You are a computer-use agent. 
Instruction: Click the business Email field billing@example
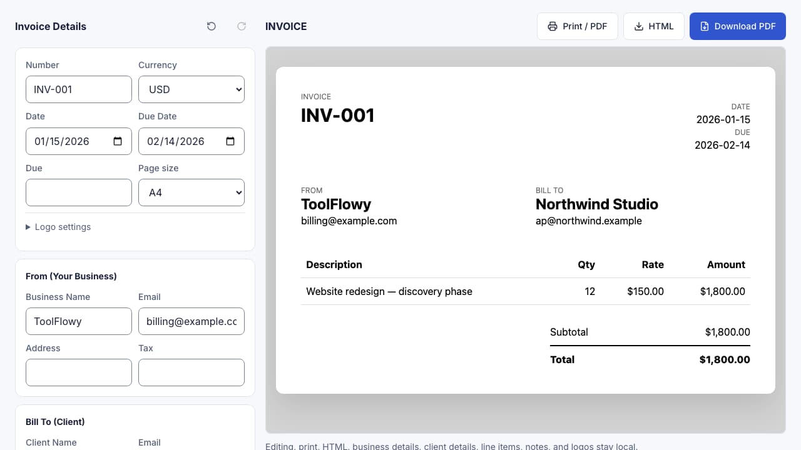click(191, 321)
